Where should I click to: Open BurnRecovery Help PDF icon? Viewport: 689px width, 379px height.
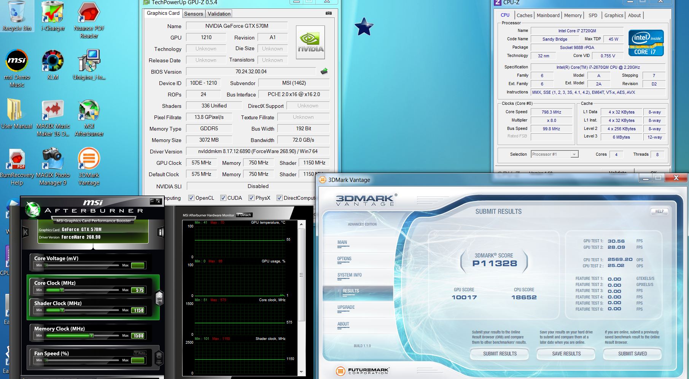[x=17, y=167]
